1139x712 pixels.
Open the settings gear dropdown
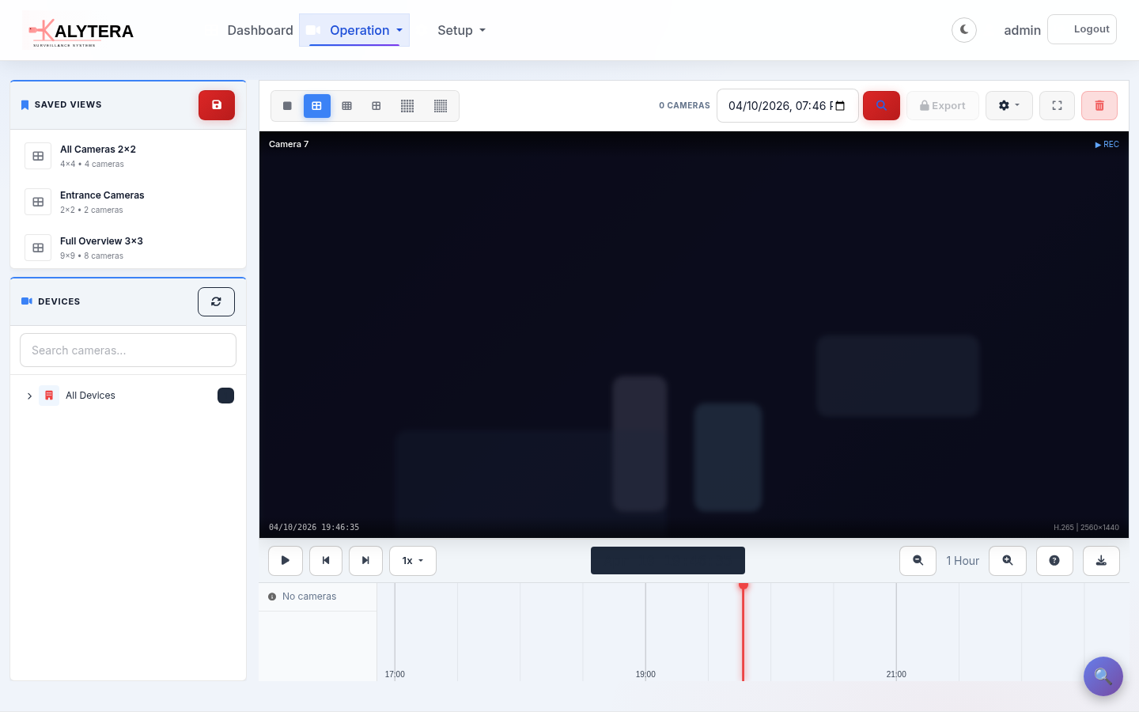1008,105
